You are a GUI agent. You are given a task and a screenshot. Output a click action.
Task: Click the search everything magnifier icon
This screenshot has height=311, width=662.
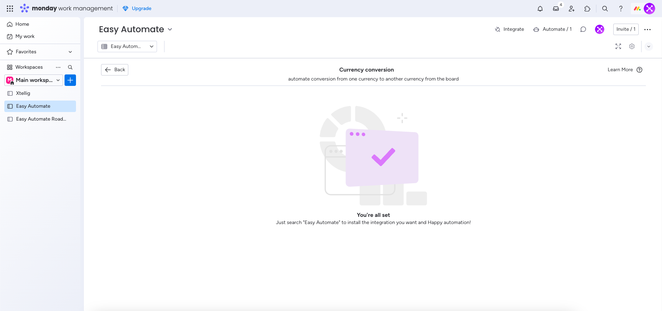[x=605, y=9]
